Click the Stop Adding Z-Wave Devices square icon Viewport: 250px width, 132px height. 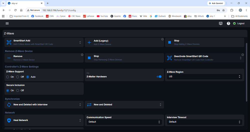coord(169,42)
